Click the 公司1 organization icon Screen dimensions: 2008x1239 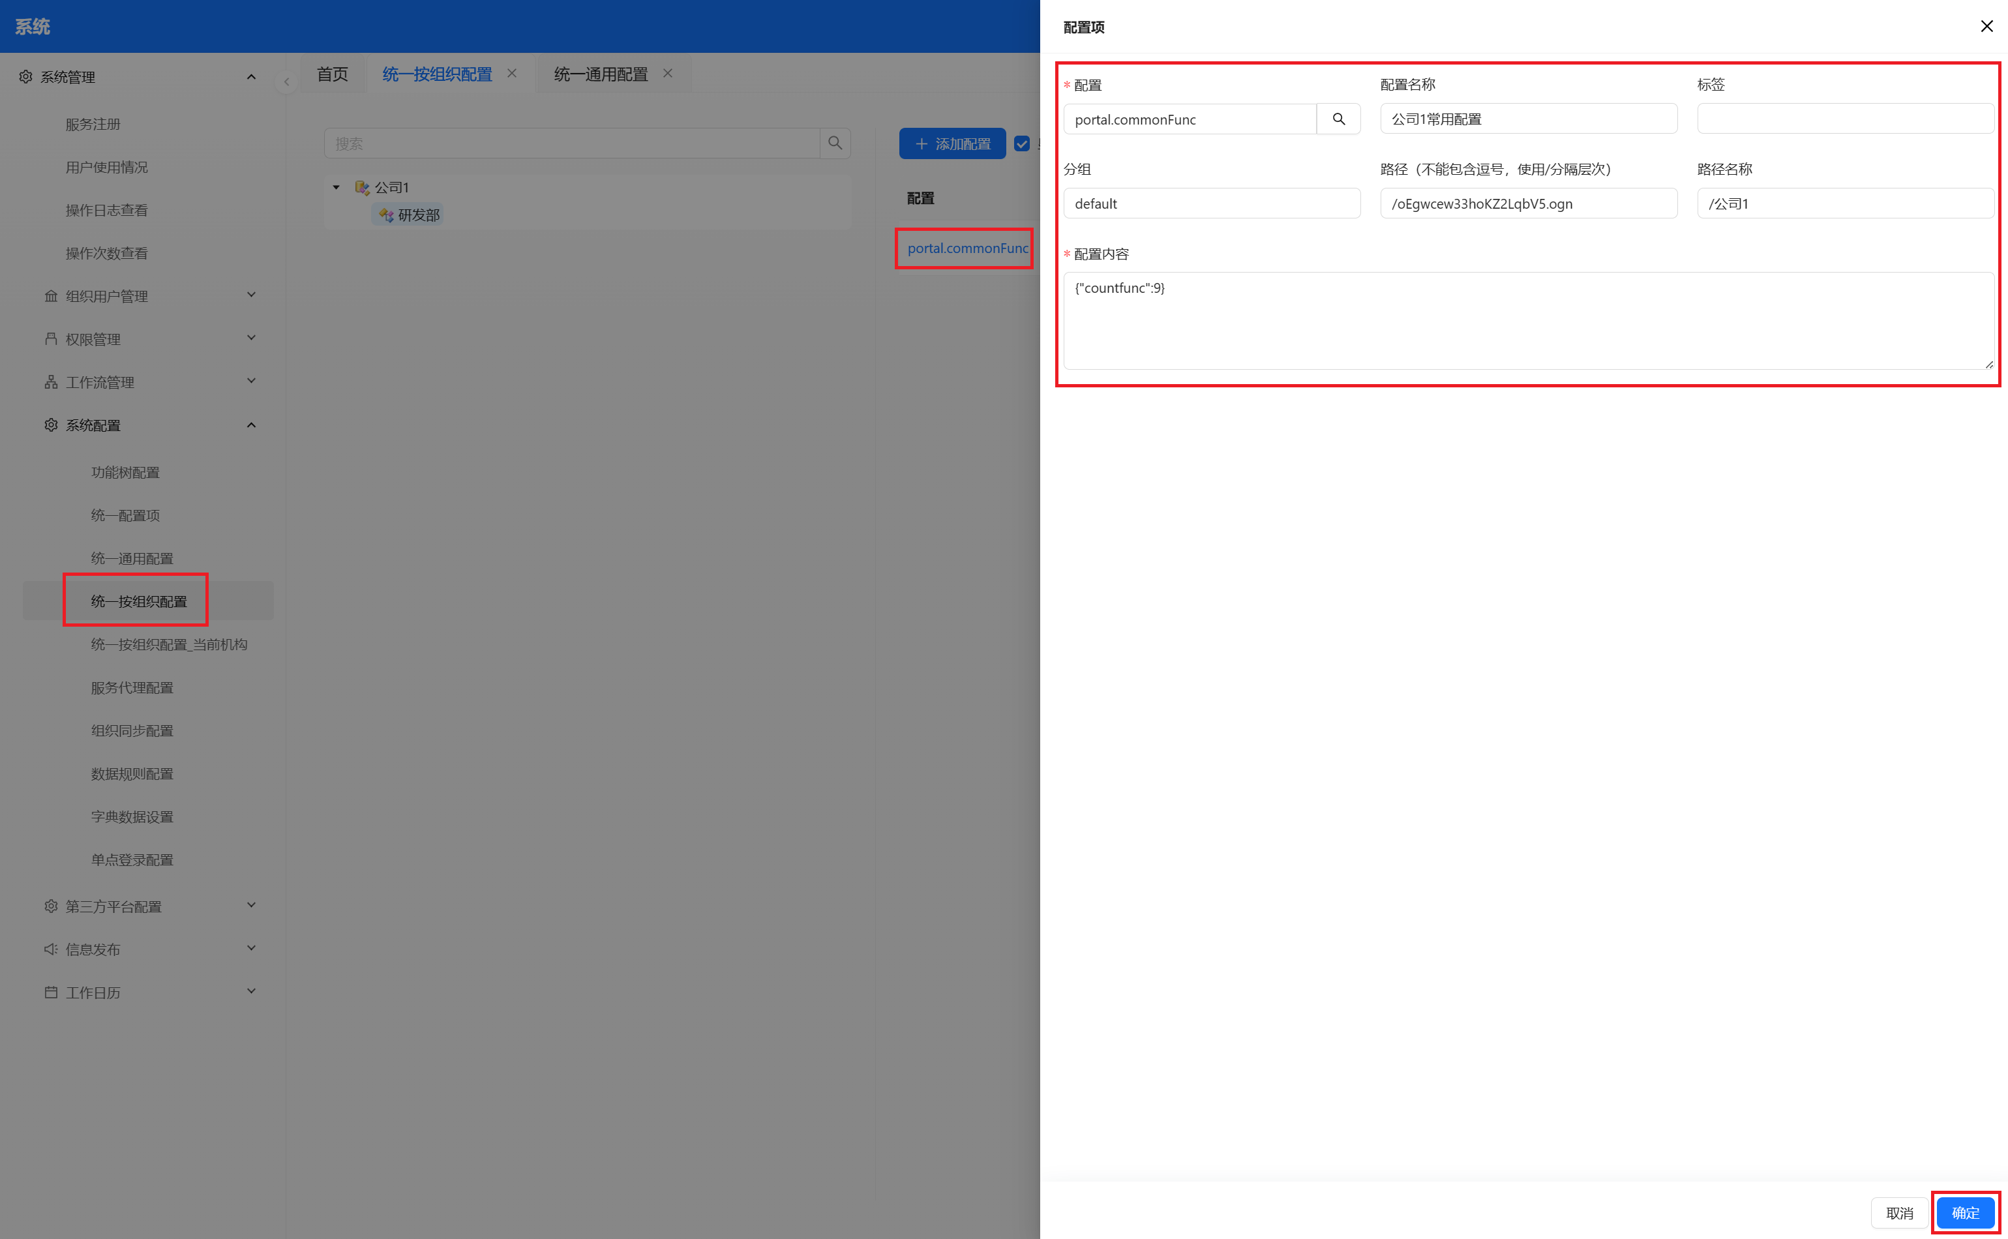[x=362, y=187]
